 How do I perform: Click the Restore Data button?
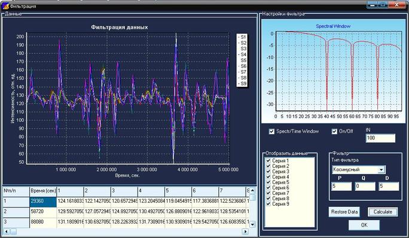tap(344, 212)
